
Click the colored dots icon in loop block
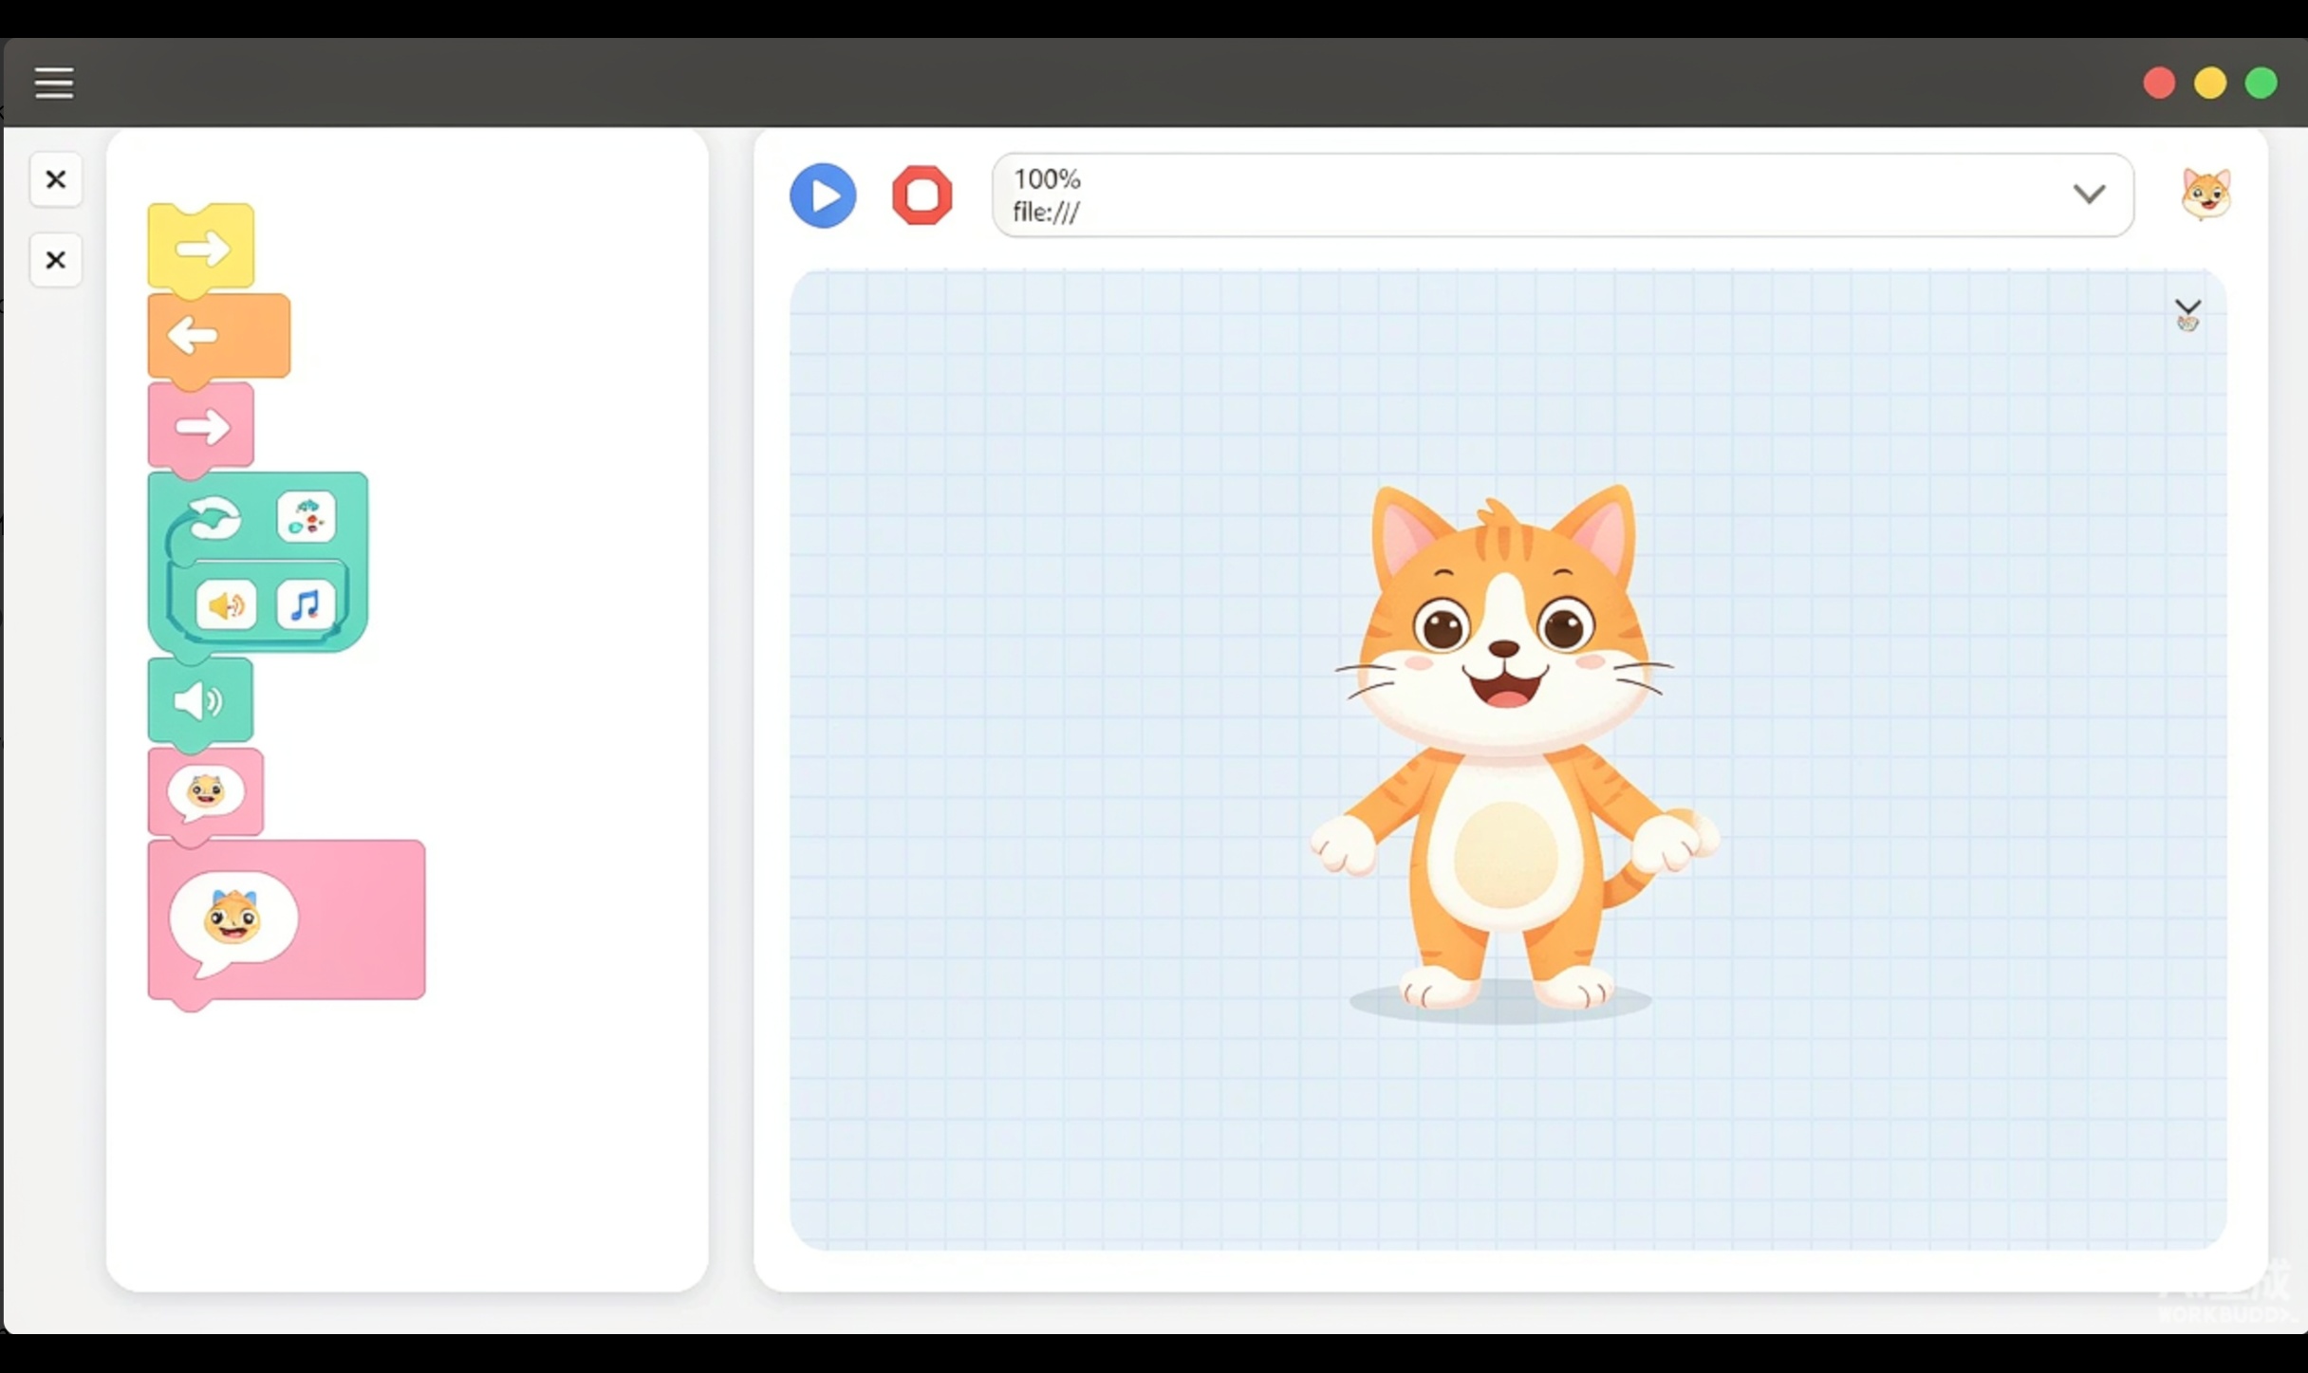[306, 518]
